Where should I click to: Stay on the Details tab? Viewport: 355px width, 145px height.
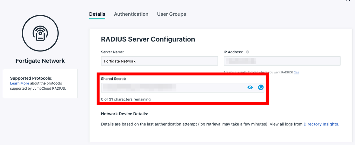click(97, 14)
